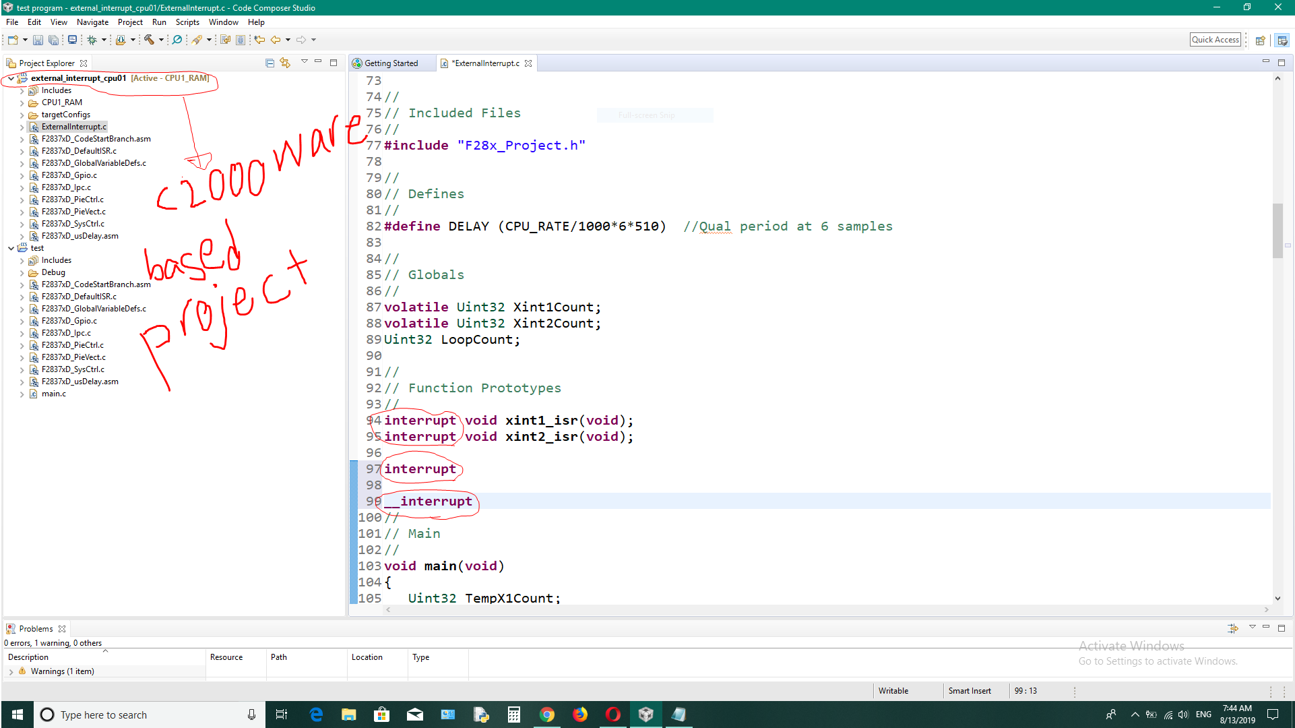Click Back navigation yellow arrow
Viewport: 1295px width, 728px height.
276,40
